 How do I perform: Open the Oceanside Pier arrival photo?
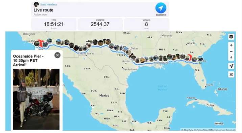tap(36, 99)
